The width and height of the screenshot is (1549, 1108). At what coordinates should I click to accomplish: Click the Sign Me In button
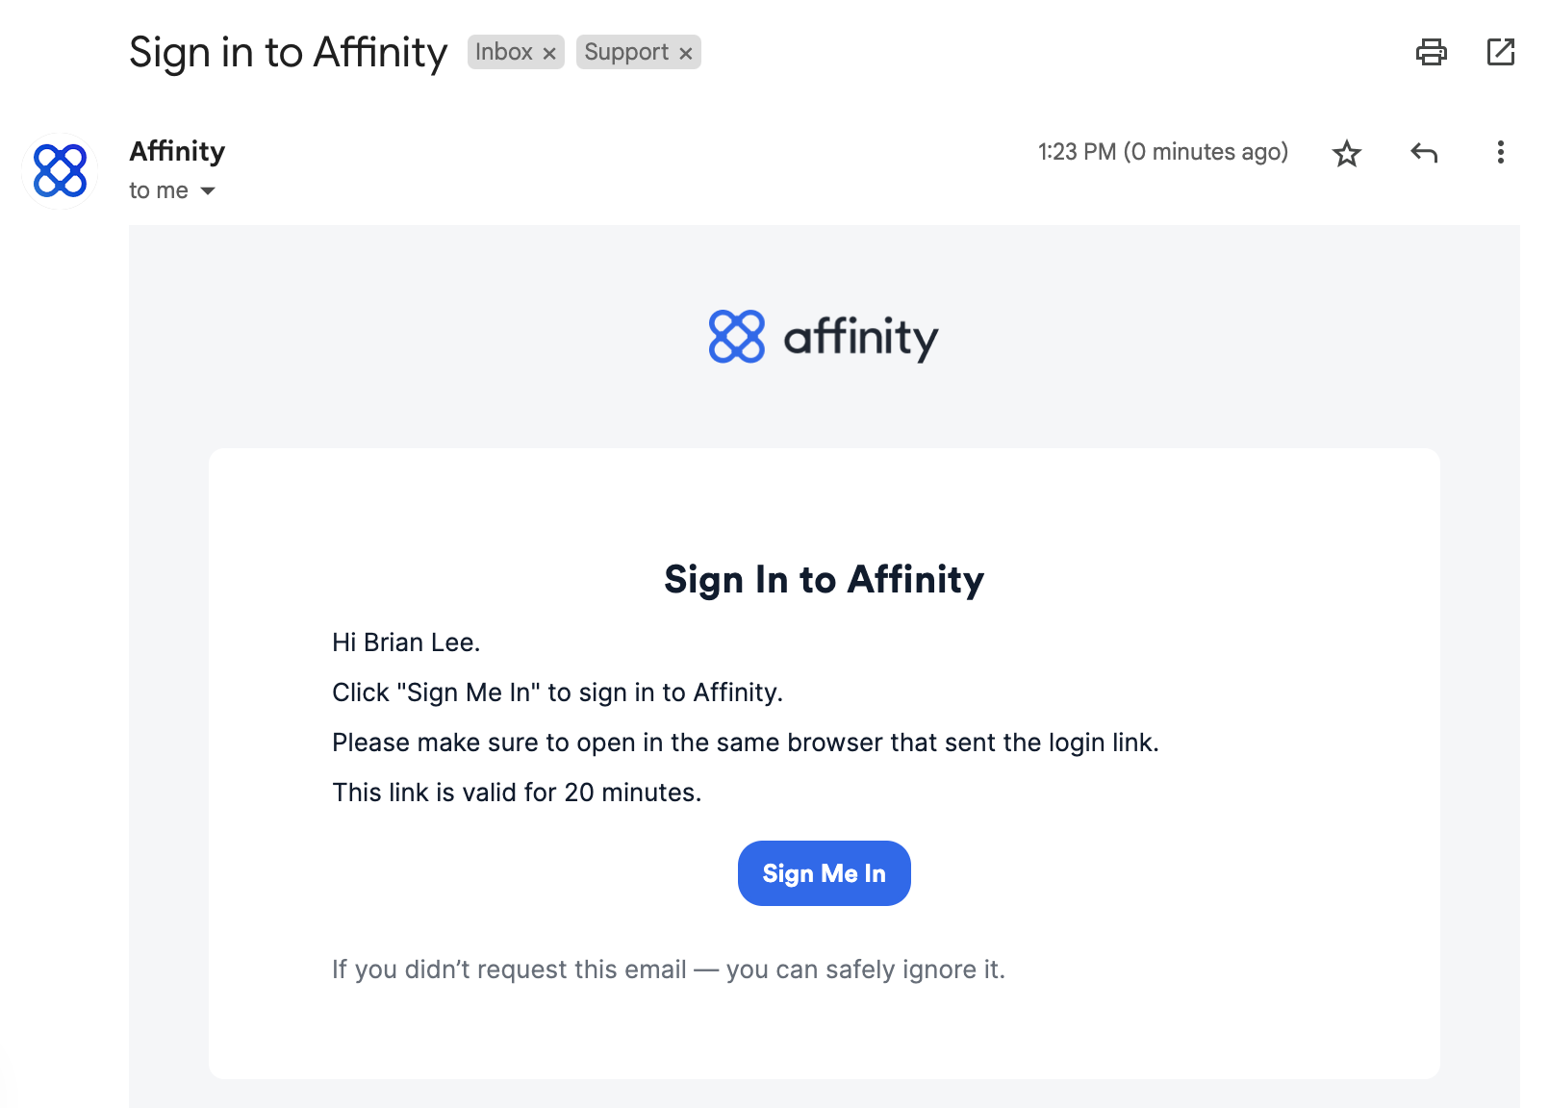pos(824,872)
